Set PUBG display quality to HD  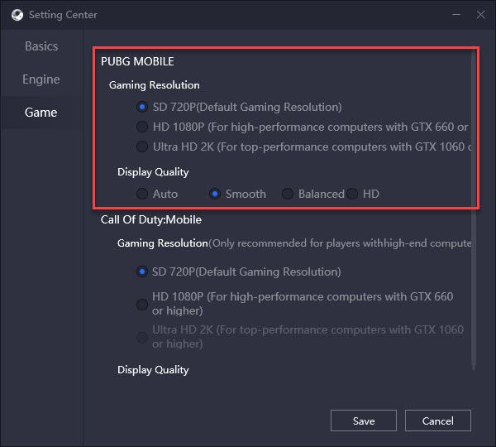click(352, 194)
